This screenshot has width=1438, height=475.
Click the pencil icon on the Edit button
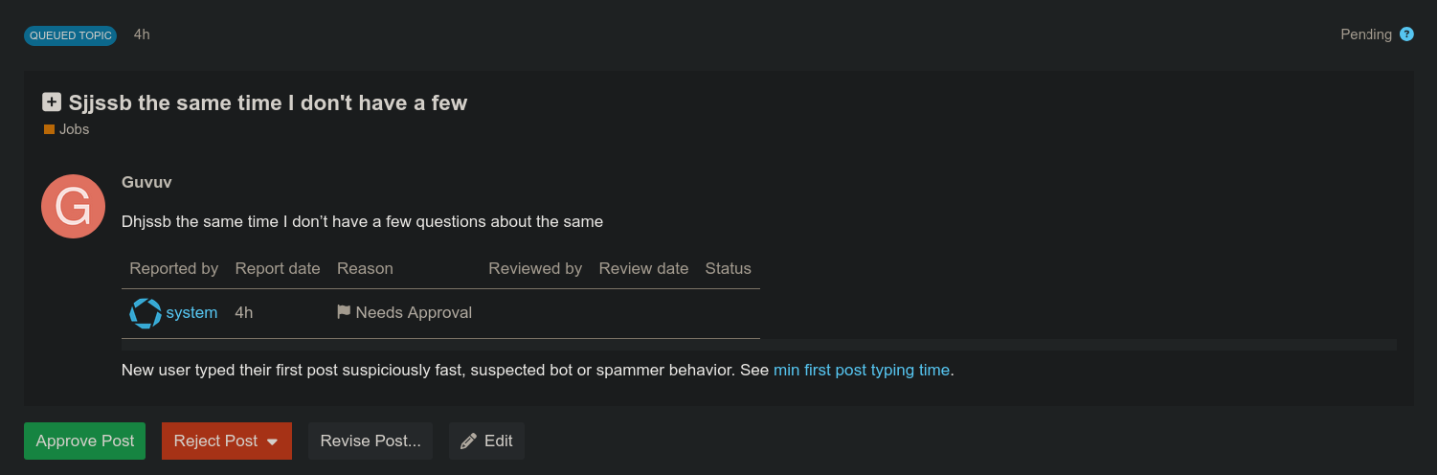[x=468, y=441]
